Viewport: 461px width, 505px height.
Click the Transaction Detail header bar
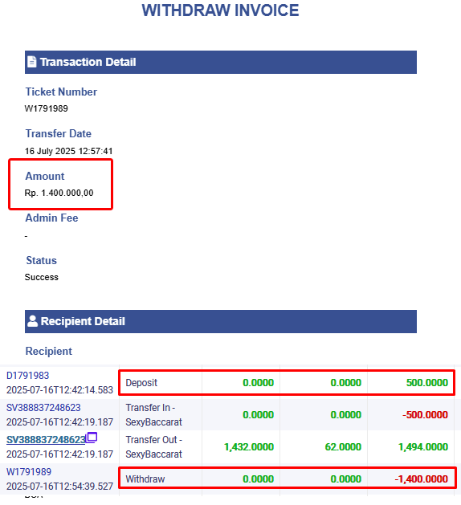(x=221, y=62)
